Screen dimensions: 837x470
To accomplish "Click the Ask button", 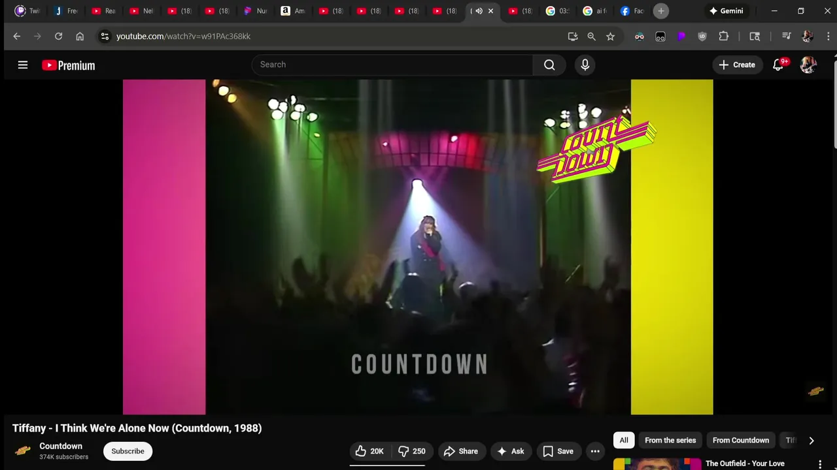I will click(511, 451).
